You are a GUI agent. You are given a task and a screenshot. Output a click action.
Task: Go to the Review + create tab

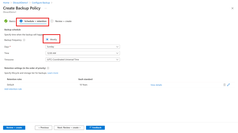63,21
